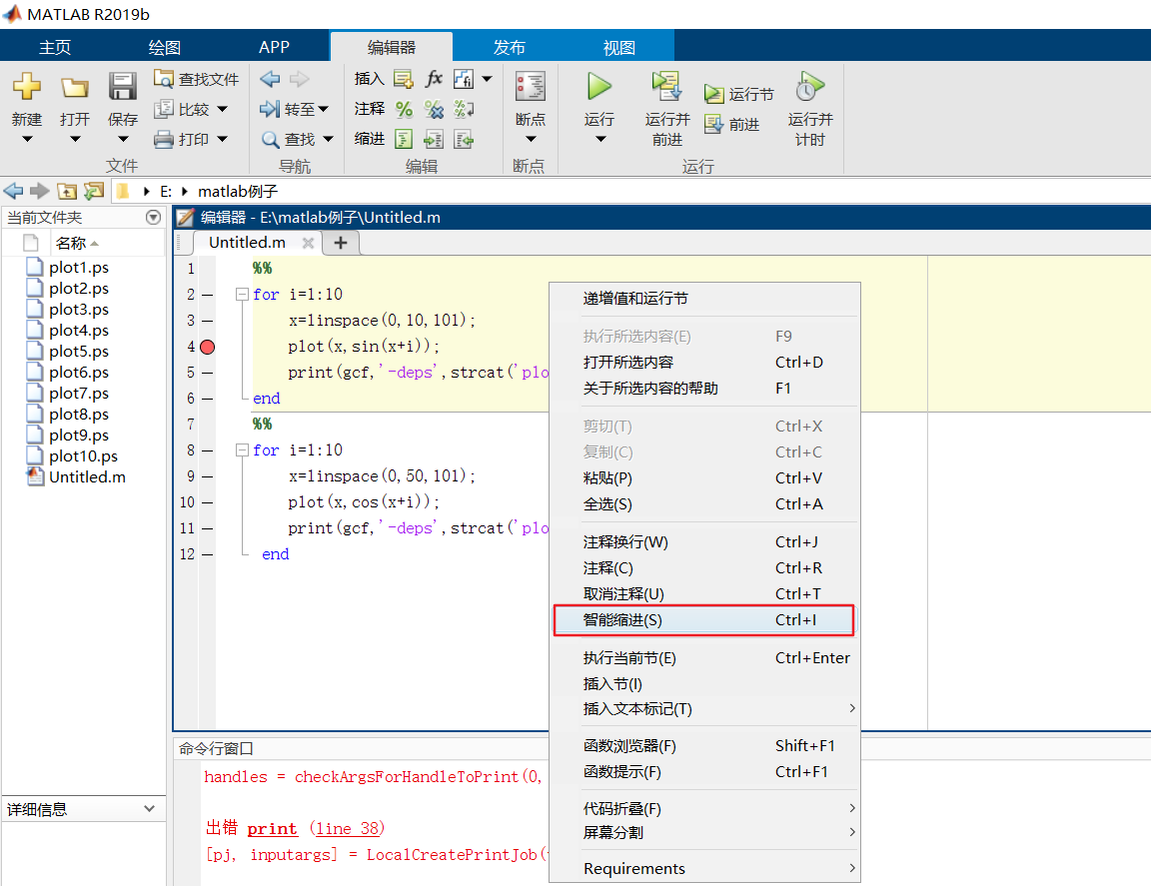Click the 新建 (New) plus icon
The width and height of the screenshot is (1151, 886).
(26, 87)
